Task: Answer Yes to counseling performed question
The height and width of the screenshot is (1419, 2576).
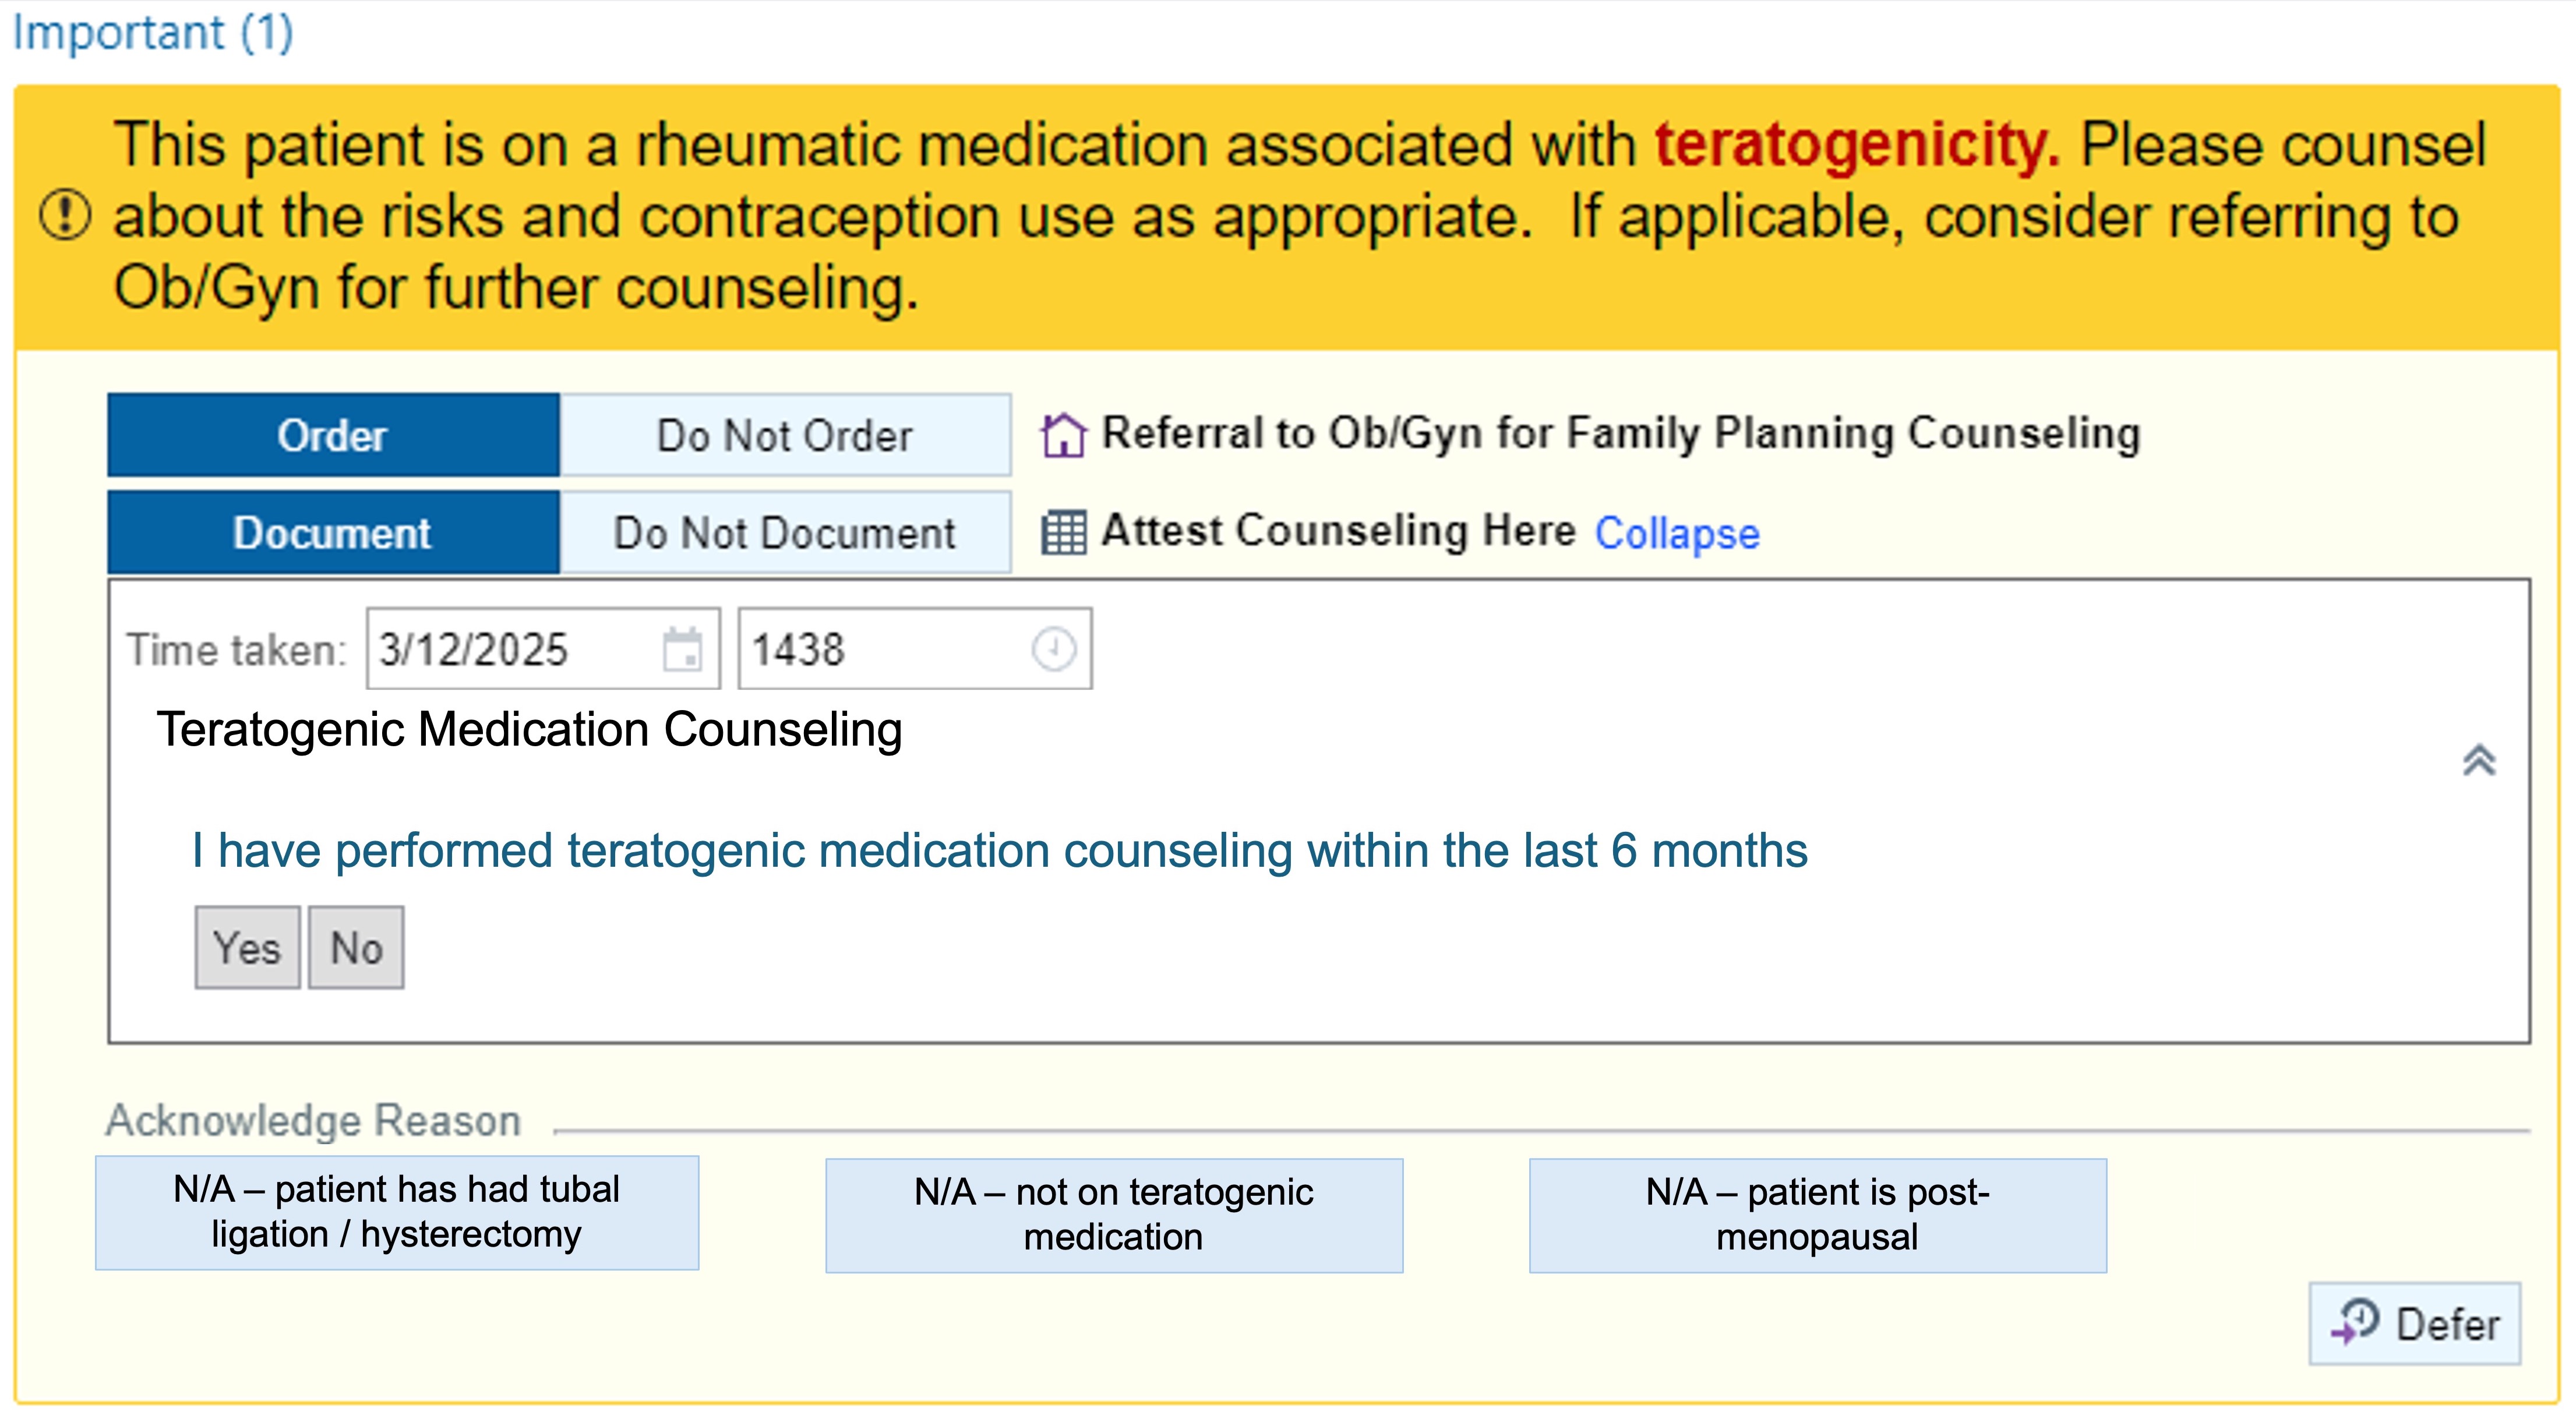Action: point(247,948)
